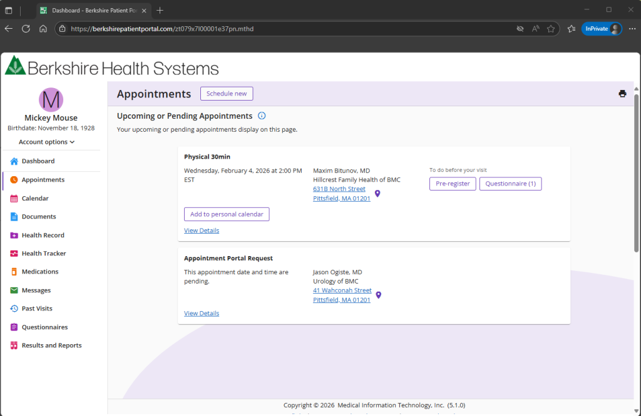Click the page vertical scrollbar
This screenshot has width=641, height=416.
coord(637,175)
